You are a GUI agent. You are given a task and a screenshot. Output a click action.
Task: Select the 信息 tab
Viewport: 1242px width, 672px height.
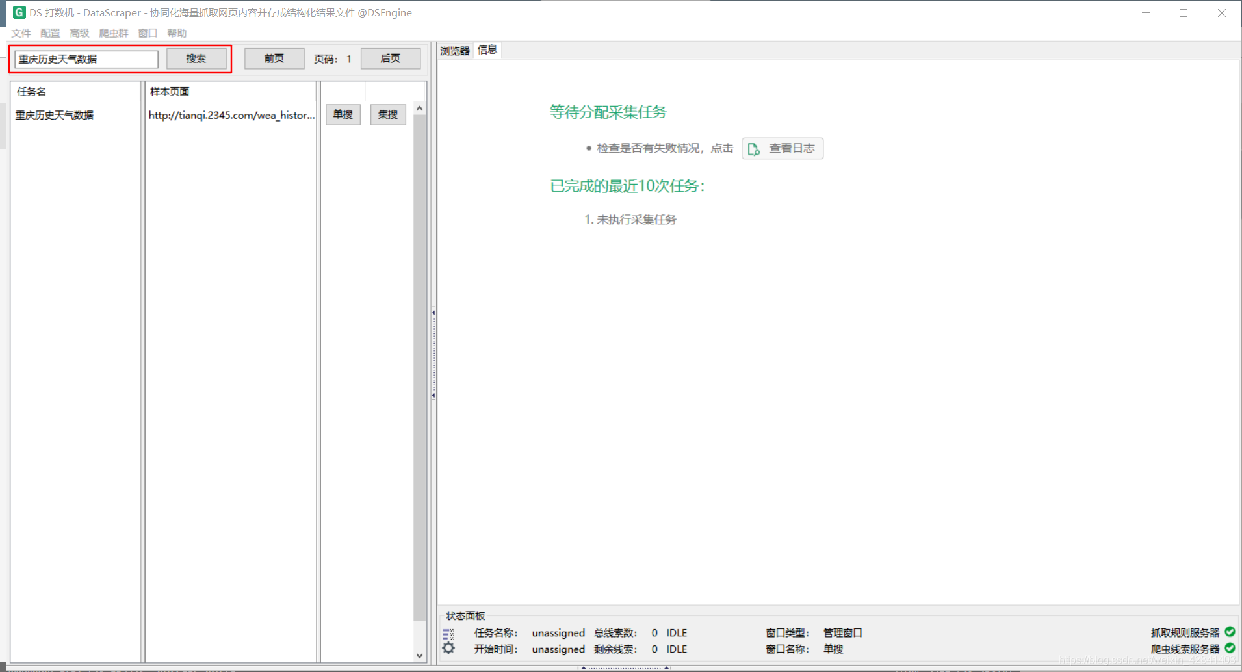point(487,50)
